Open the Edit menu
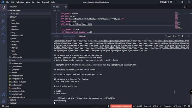This screenshot has width=192, height=108. 13,2
